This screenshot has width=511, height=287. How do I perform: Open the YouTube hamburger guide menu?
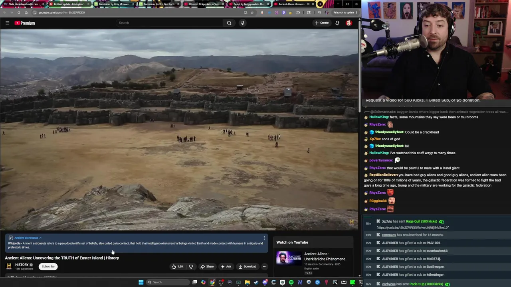pyautogui.click(x=7, y=23)
